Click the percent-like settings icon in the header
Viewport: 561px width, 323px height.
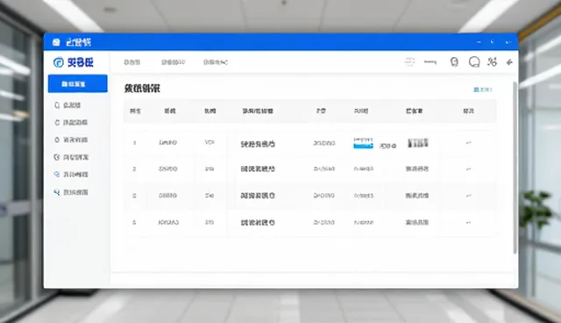click(x=493, y=62)
